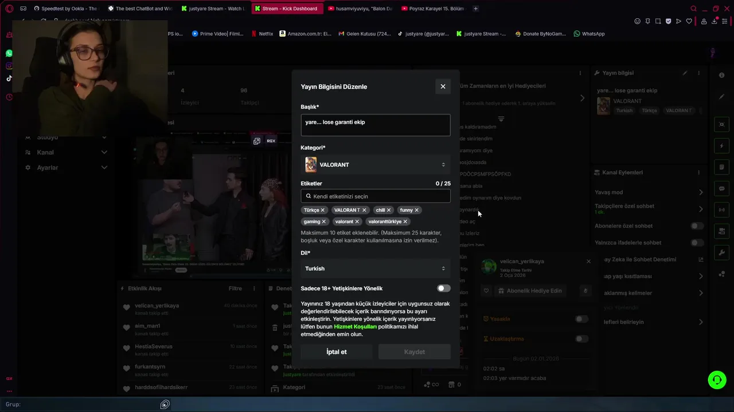Remove the lowercase valorant tag

(357, 221)
